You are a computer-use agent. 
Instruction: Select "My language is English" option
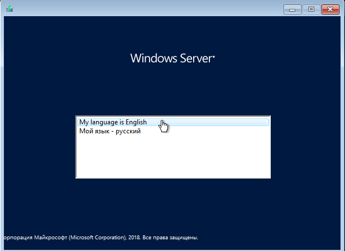coord(172,122)
